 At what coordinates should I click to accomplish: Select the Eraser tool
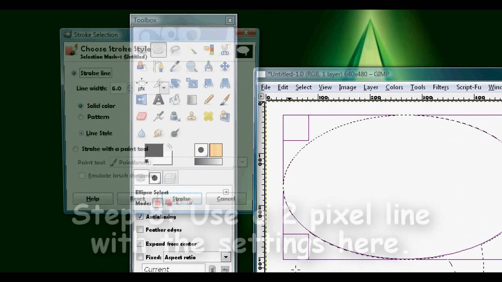(x=142, y=116)
